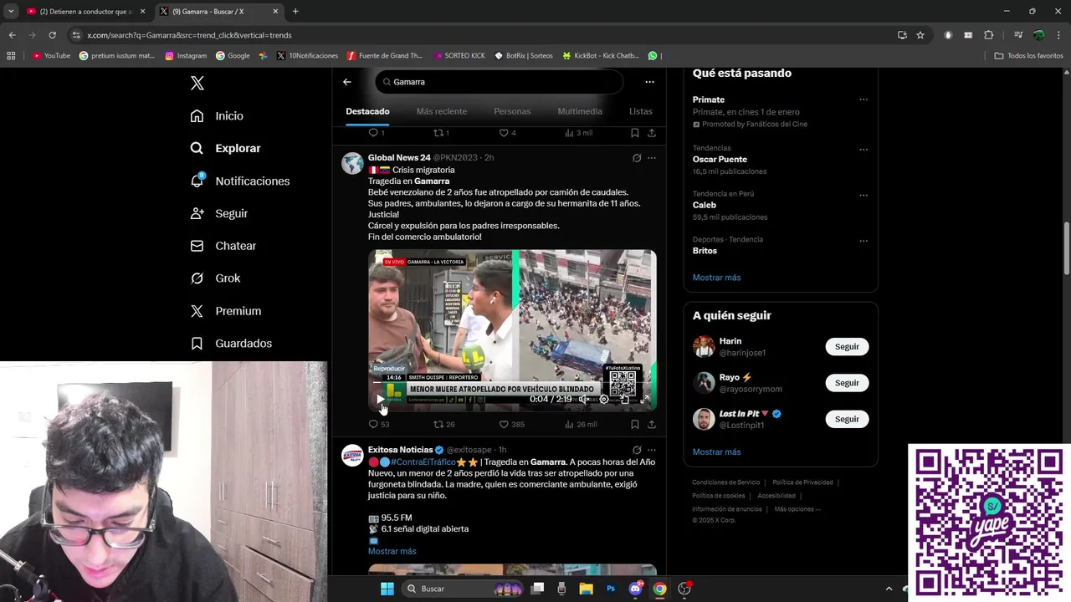Screen dimensions: 1071x602
Task: Follow Harin with Seguir button
Action: 847,346
